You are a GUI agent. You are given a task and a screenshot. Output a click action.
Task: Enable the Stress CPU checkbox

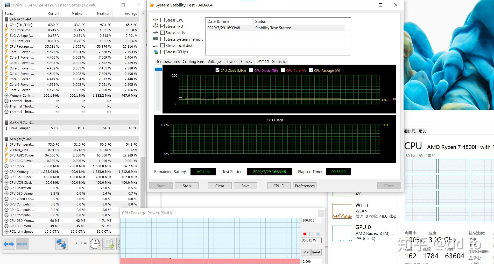(x=163, y=20)
